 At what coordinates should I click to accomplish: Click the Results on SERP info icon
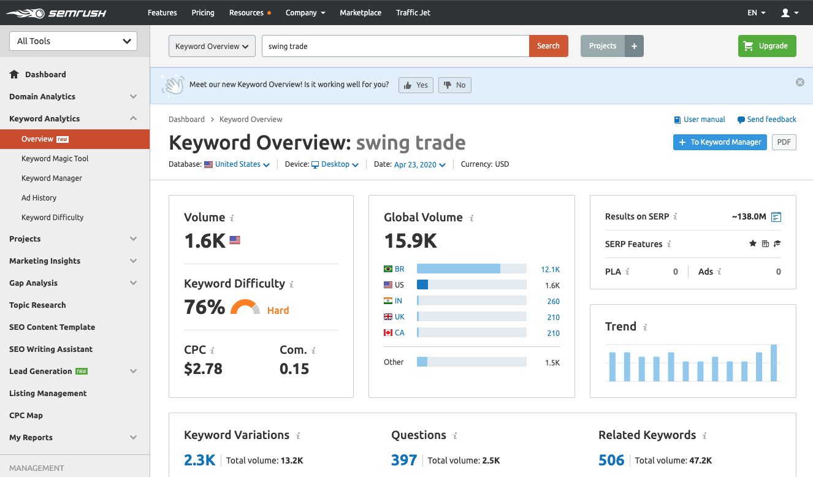[675, 216]
